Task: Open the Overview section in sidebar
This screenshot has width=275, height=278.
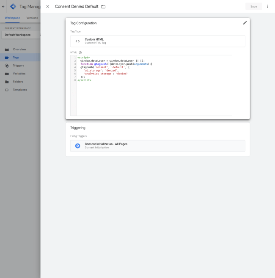Action: (19, 50)
